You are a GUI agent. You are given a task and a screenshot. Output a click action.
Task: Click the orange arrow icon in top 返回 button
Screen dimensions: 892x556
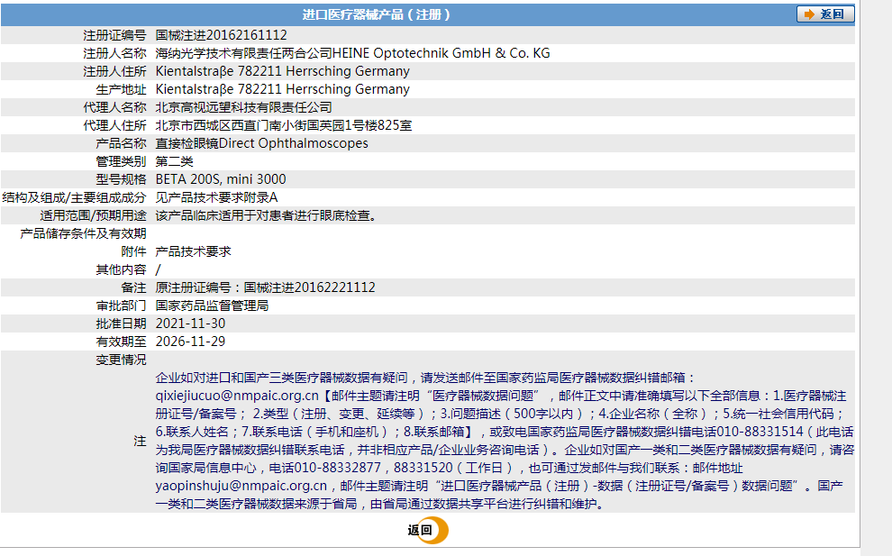pyautogui.click(x=809, y=14)
